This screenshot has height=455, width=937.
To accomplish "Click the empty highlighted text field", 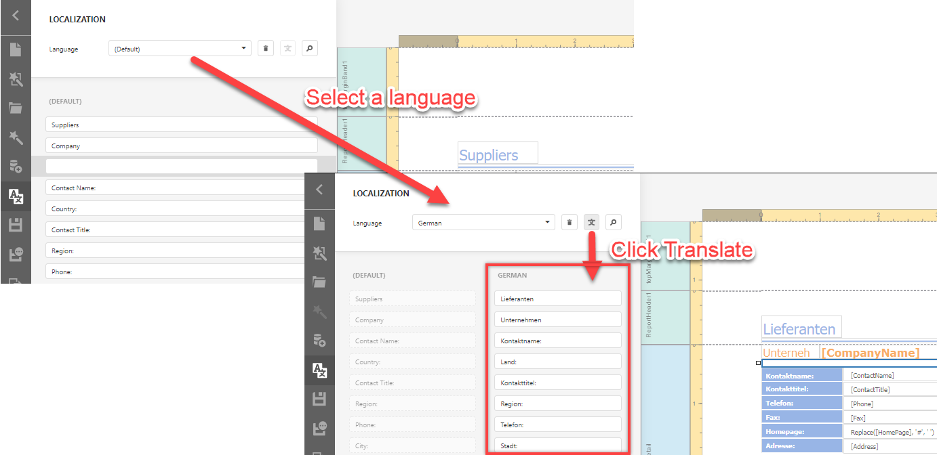I will 182,167.
